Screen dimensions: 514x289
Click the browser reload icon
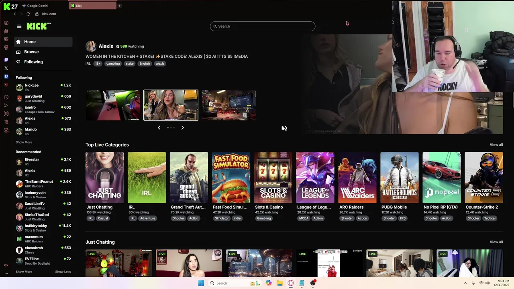click(x=29, y=14)
